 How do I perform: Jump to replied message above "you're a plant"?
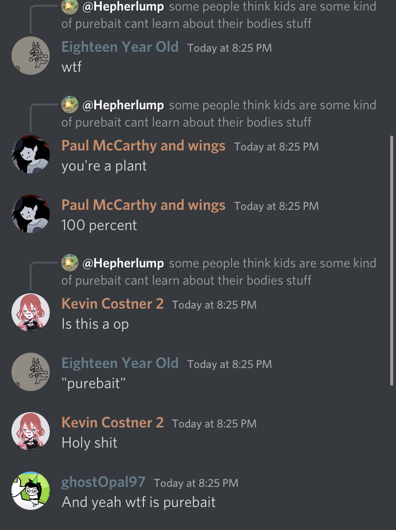(x=219, y=113)
